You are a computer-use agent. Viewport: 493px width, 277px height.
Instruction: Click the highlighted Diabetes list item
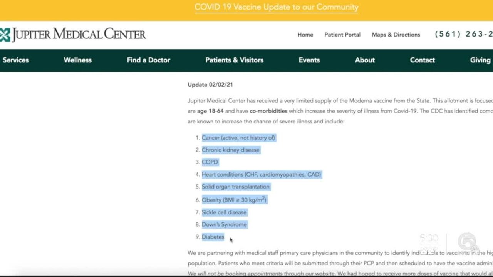pyautogui.click(x=213, y=237)
